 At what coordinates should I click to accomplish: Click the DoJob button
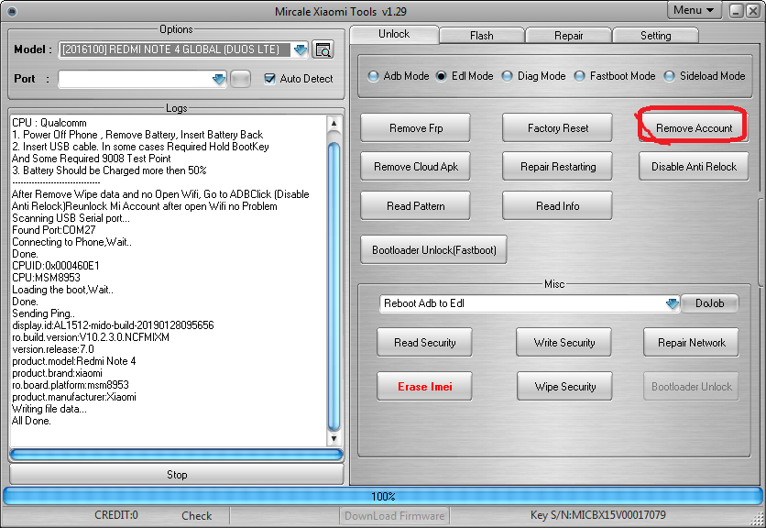(x=709, y=303)
